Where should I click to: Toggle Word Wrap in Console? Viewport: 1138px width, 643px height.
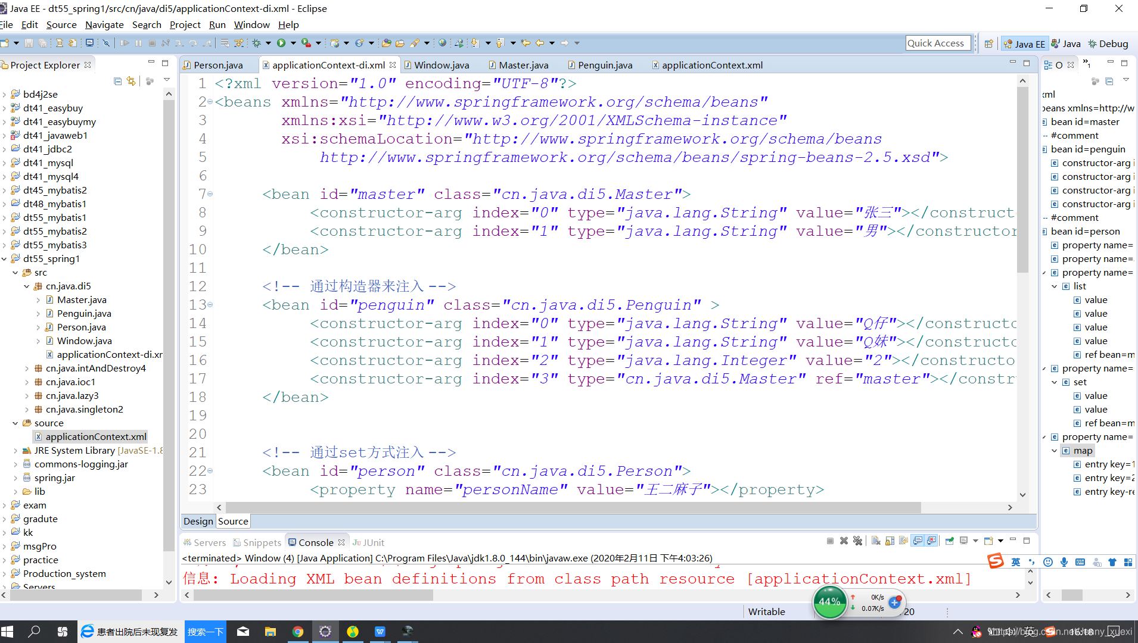click(903, 541)
